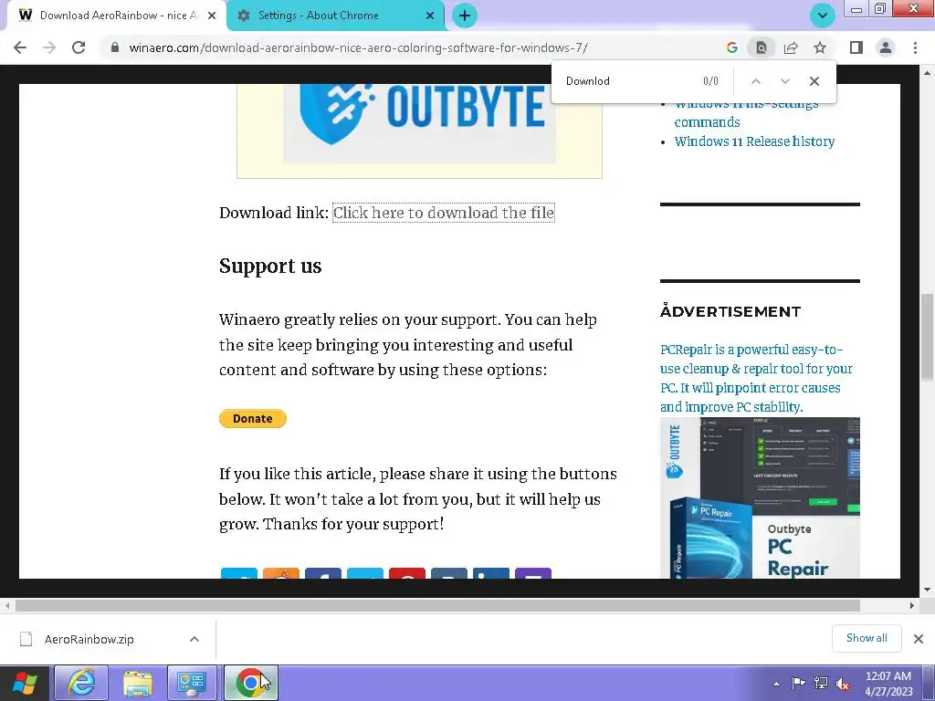
Task: Open the Chrome side panel
Action: click(856, 47)
